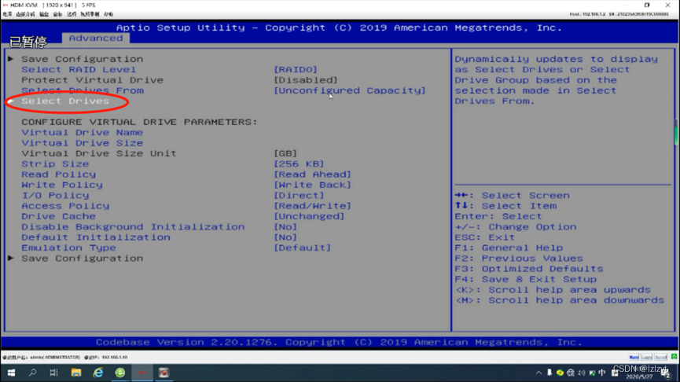Open the Read/Write access value
This screenshot has width=680, height=382.
click(312, 206)
